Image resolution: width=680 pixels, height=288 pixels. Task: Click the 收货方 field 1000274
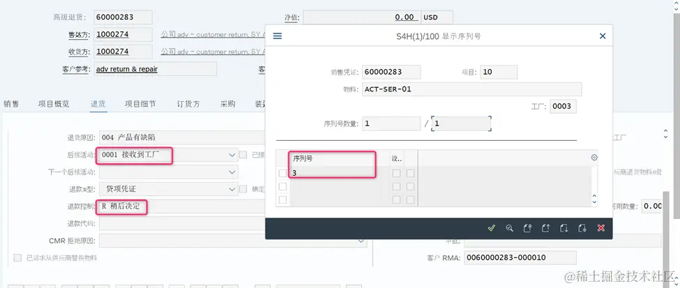(x=123, y=52)
